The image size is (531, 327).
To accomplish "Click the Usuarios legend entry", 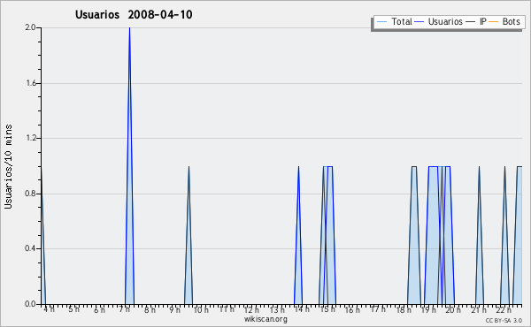I will click(439, 22).
